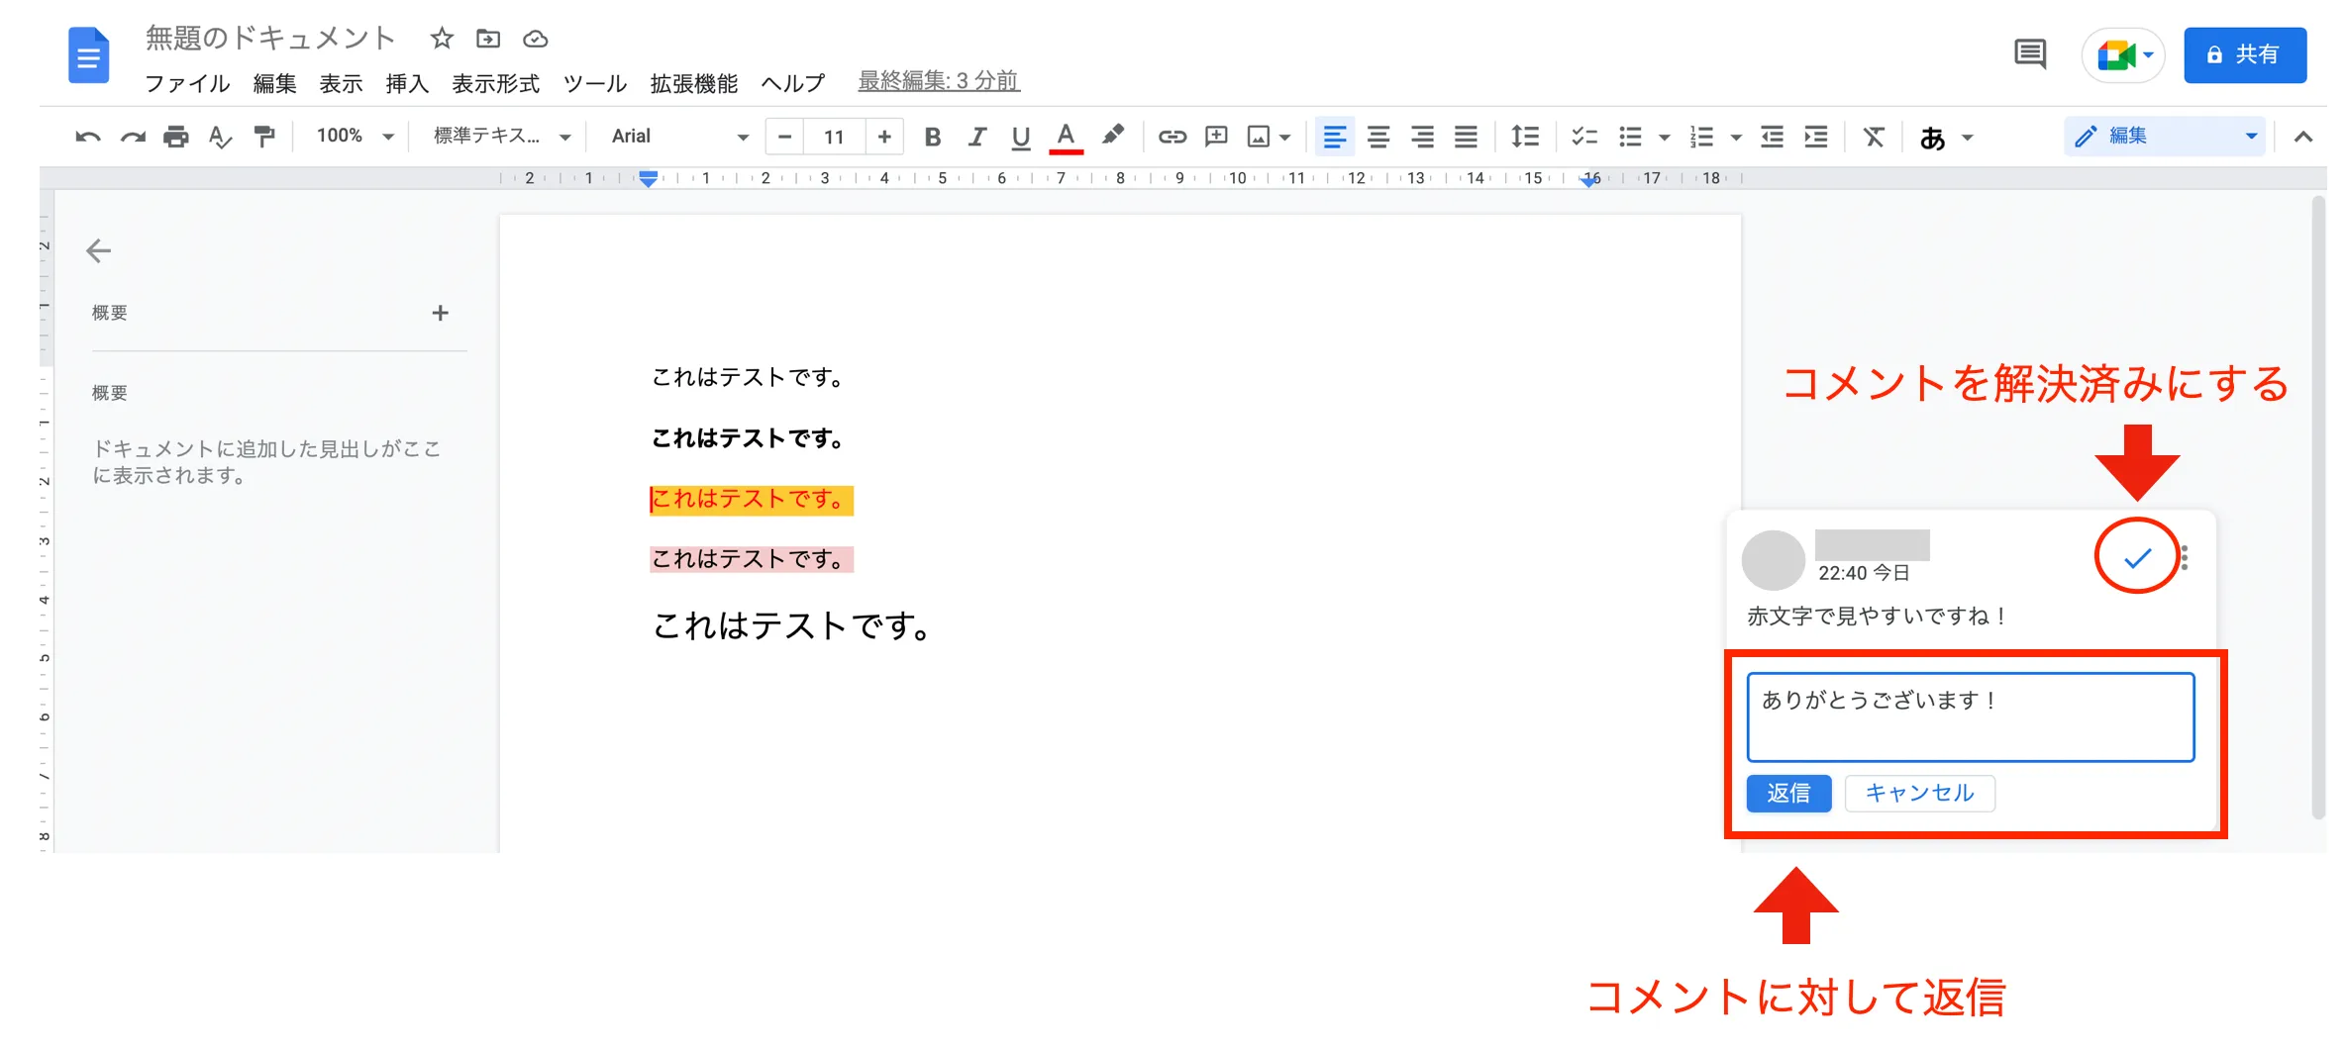The image size is (2345, 1049).
Task: Open the 編集 mode dropdown
Action: tap(2166, 137)
